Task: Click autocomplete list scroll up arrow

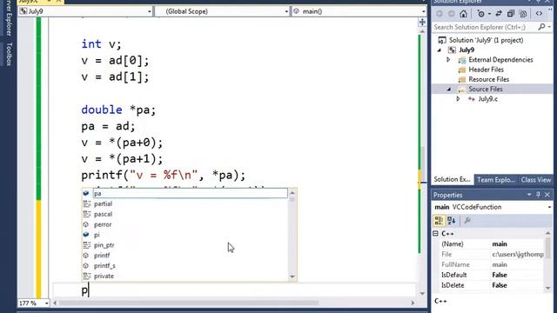Action: (x=292, y=193)
